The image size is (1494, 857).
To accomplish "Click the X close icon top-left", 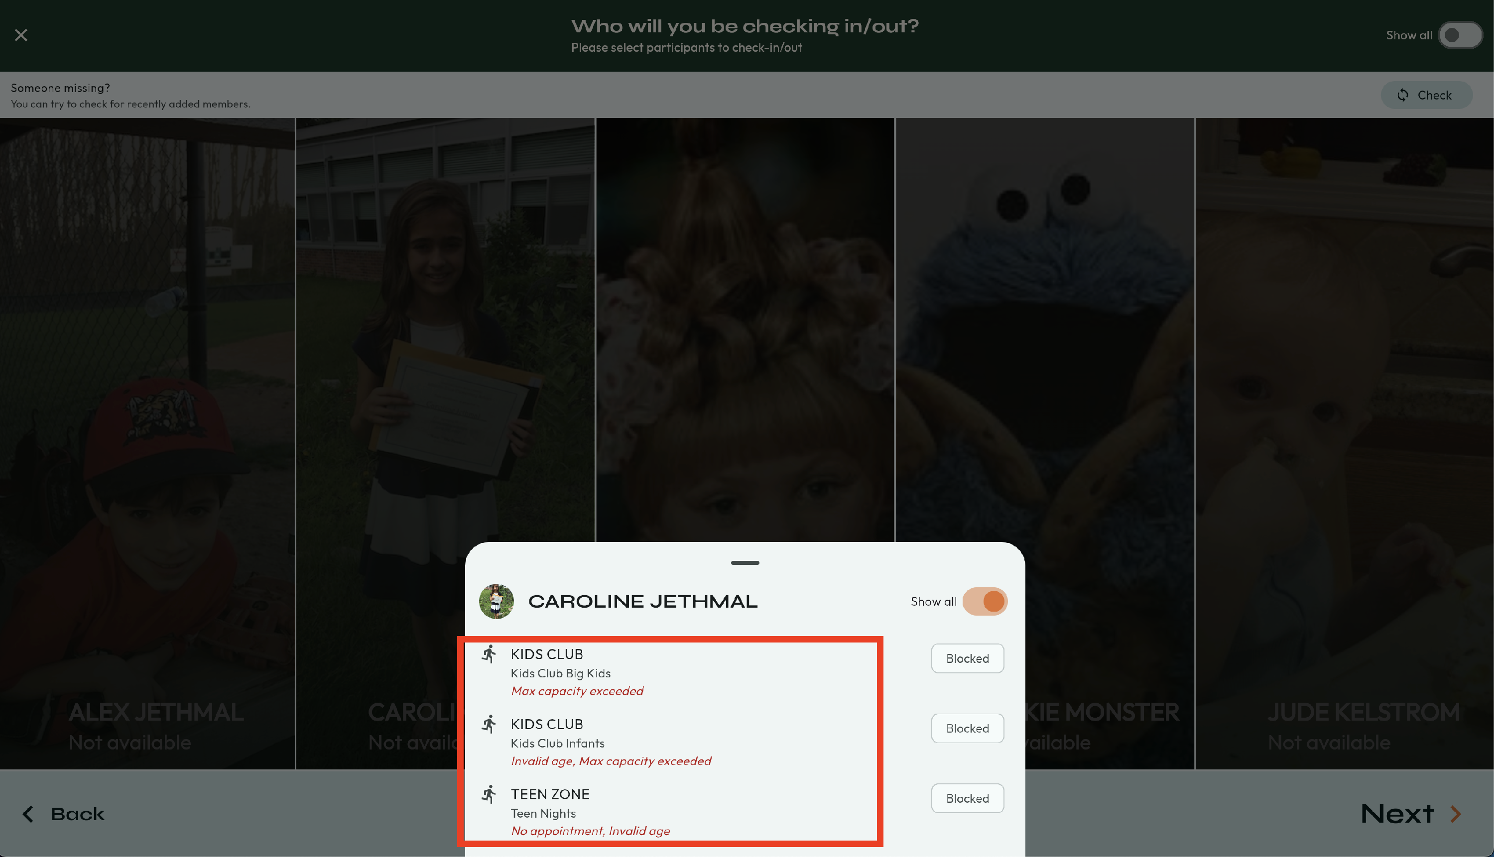I will pyautogui.click(x=21, y=35).
